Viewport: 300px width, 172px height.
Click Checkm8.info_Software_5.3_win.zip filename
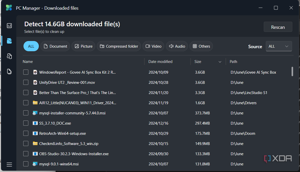[69, 143]
